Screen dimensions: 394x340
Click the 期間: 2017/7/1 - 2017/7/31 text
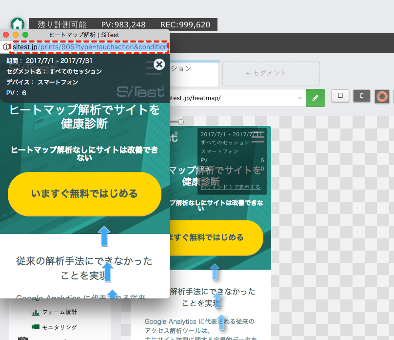tap(49, 61)
